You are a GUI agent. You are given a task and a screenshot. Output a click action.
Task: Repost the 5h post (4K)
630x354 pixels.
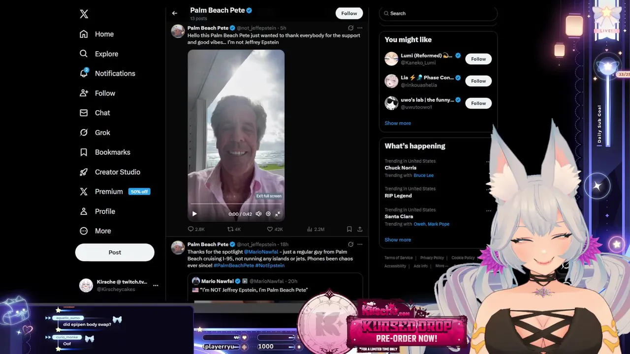point(234,229)
